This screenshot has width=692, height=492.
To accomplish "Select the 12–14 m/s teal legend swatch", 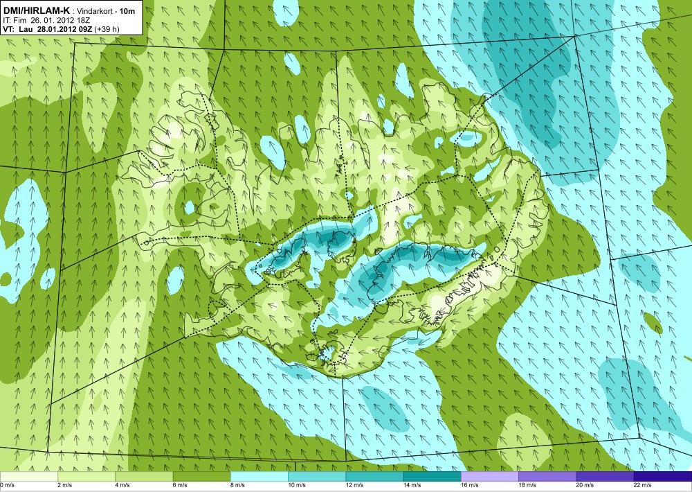I will tap(374, 477).
